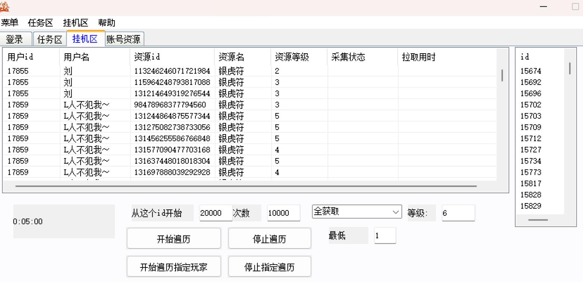Click the 开始遍历 button
Screen dimensions: 583x282
pos(173,239)
